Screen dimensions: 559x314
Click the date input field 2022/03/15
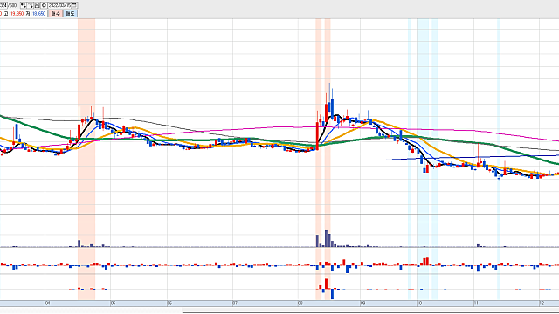click(59, 5)
